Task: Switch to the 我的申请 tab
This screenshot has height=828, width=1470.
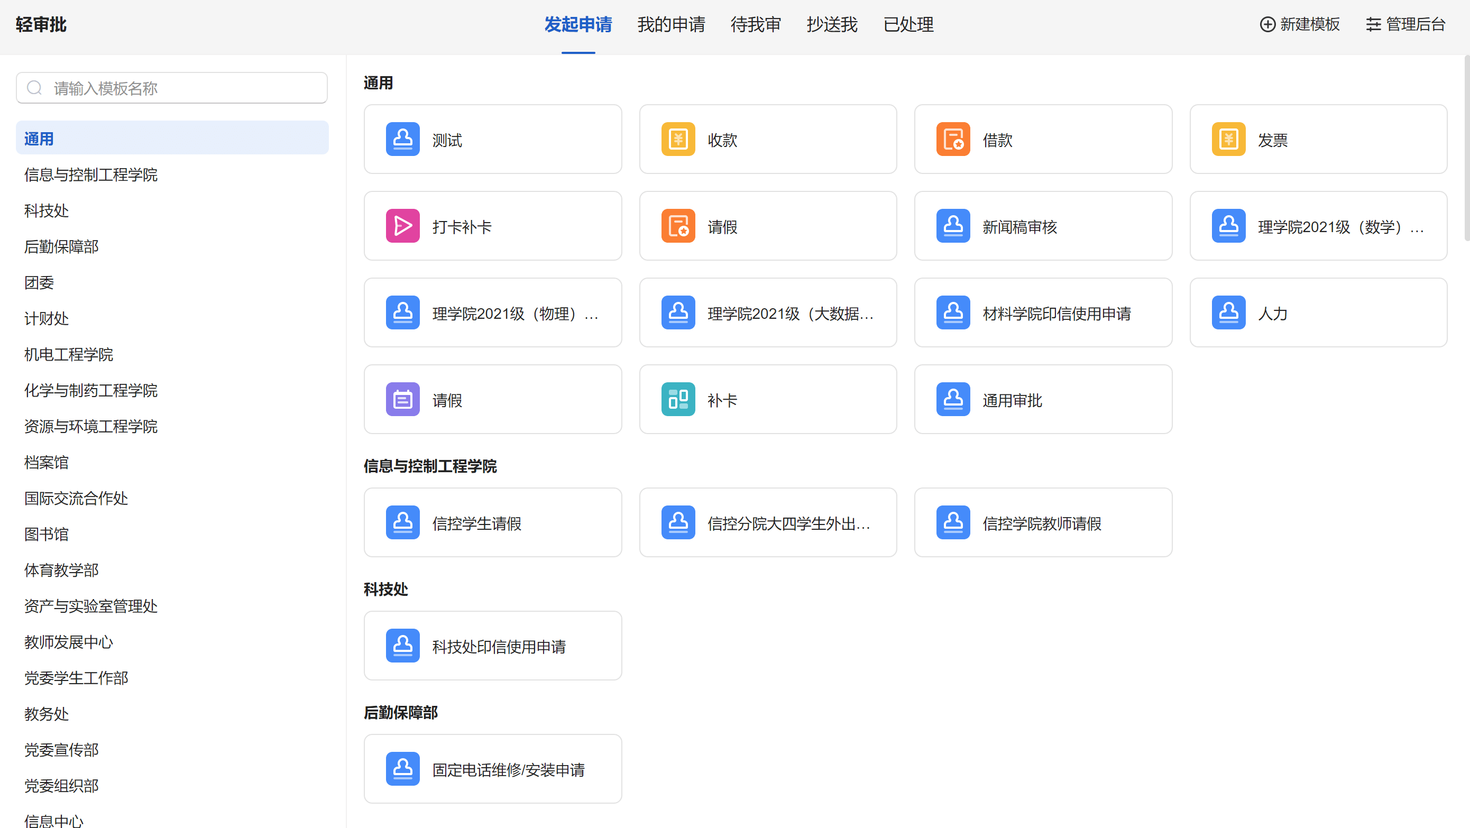Action: (x=671, y=24)
